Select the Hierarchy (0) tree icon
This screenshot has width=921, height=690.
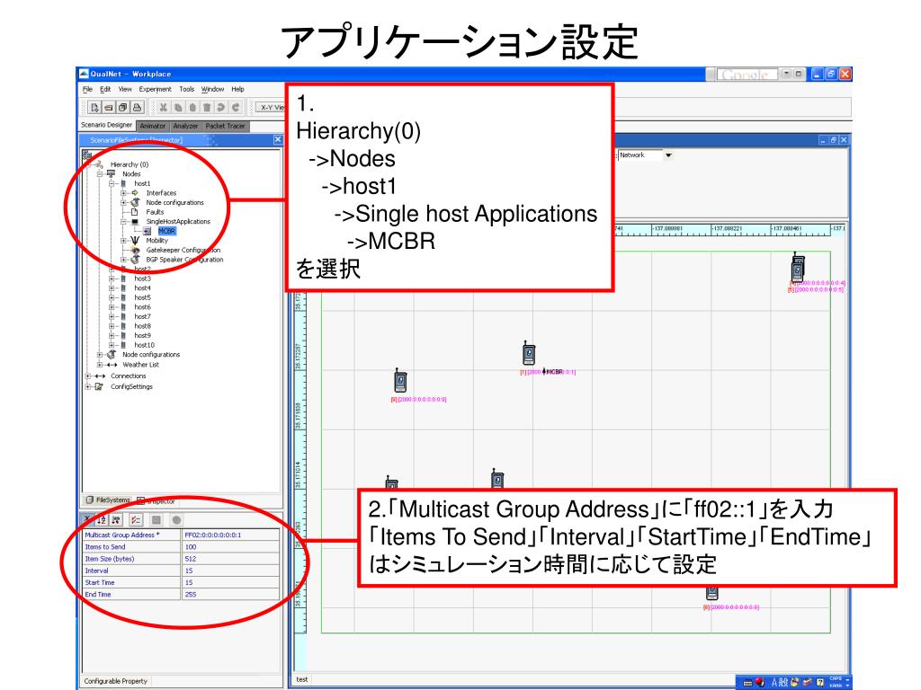pos(99,164)
